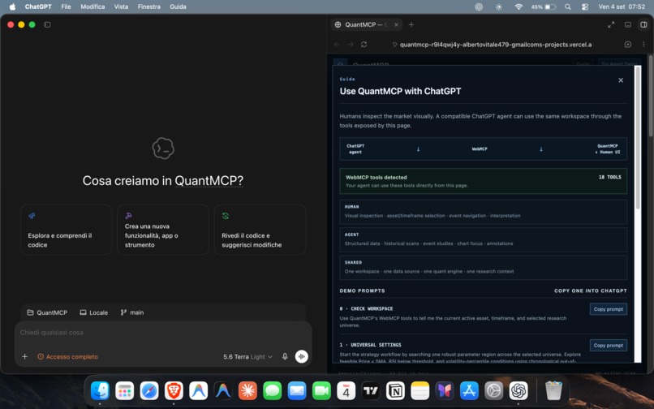Open the Modifica menu
The image size is (654, 409).
pyautogui.click(x=93, y=6)
